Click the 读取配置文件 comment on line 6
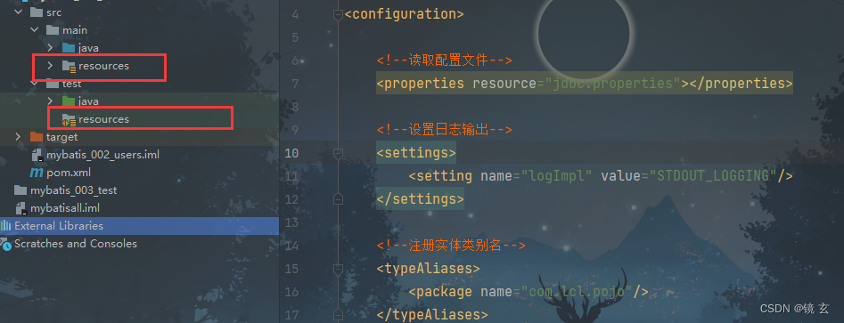Screen dimensions: 844x323 pos(444,61)
